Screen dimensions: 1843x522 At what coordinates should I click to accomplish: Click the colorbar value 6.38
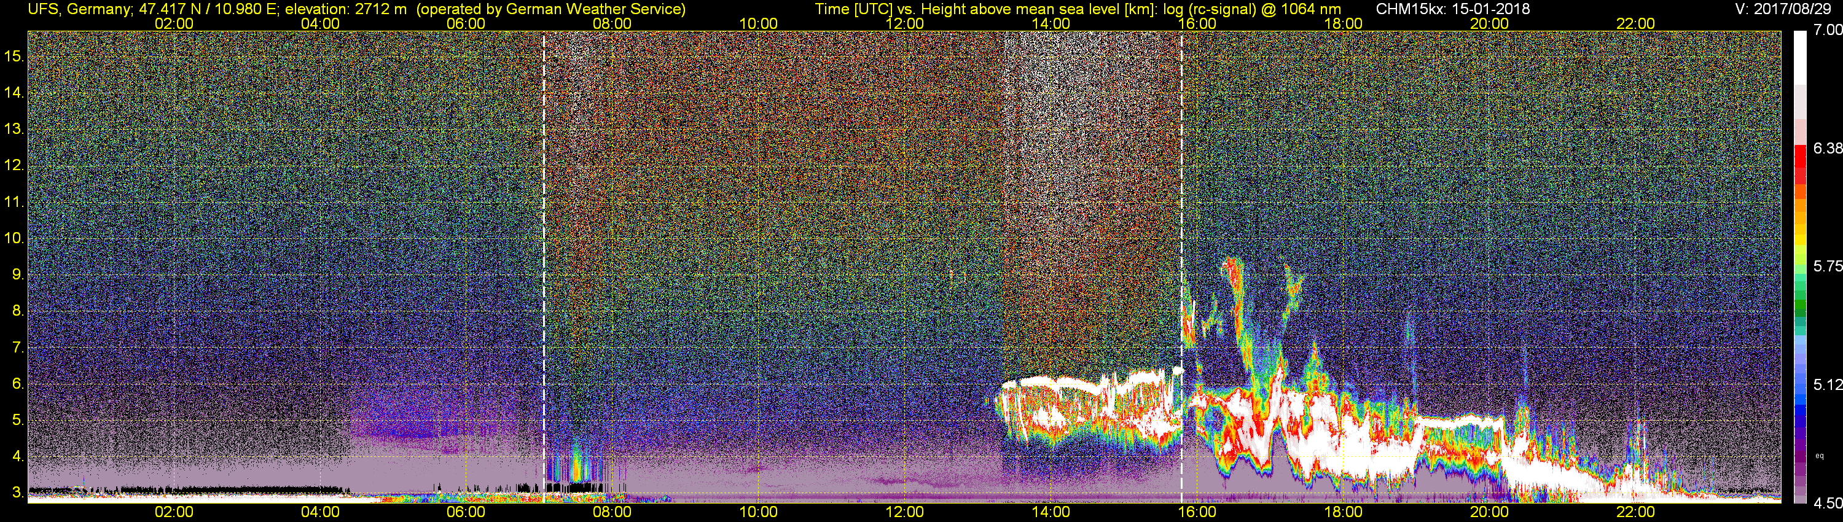coord(1827,148)
